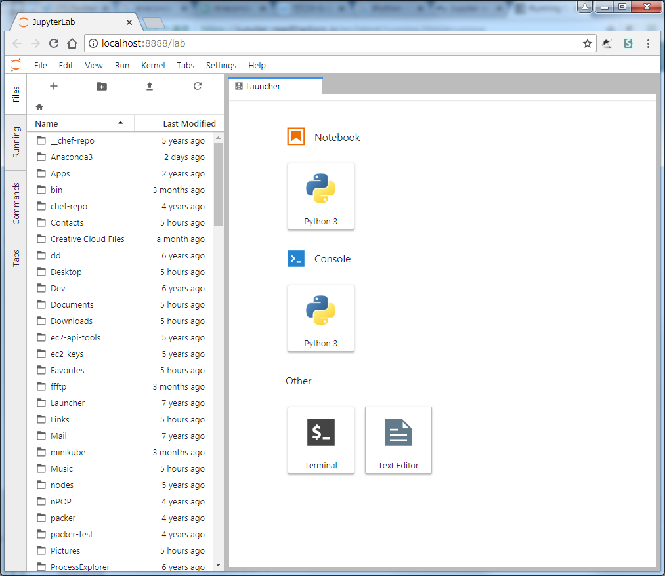Click the browser forward arrow
The width and height of the screenshot is (665, 576).
[x=35, y=43]
